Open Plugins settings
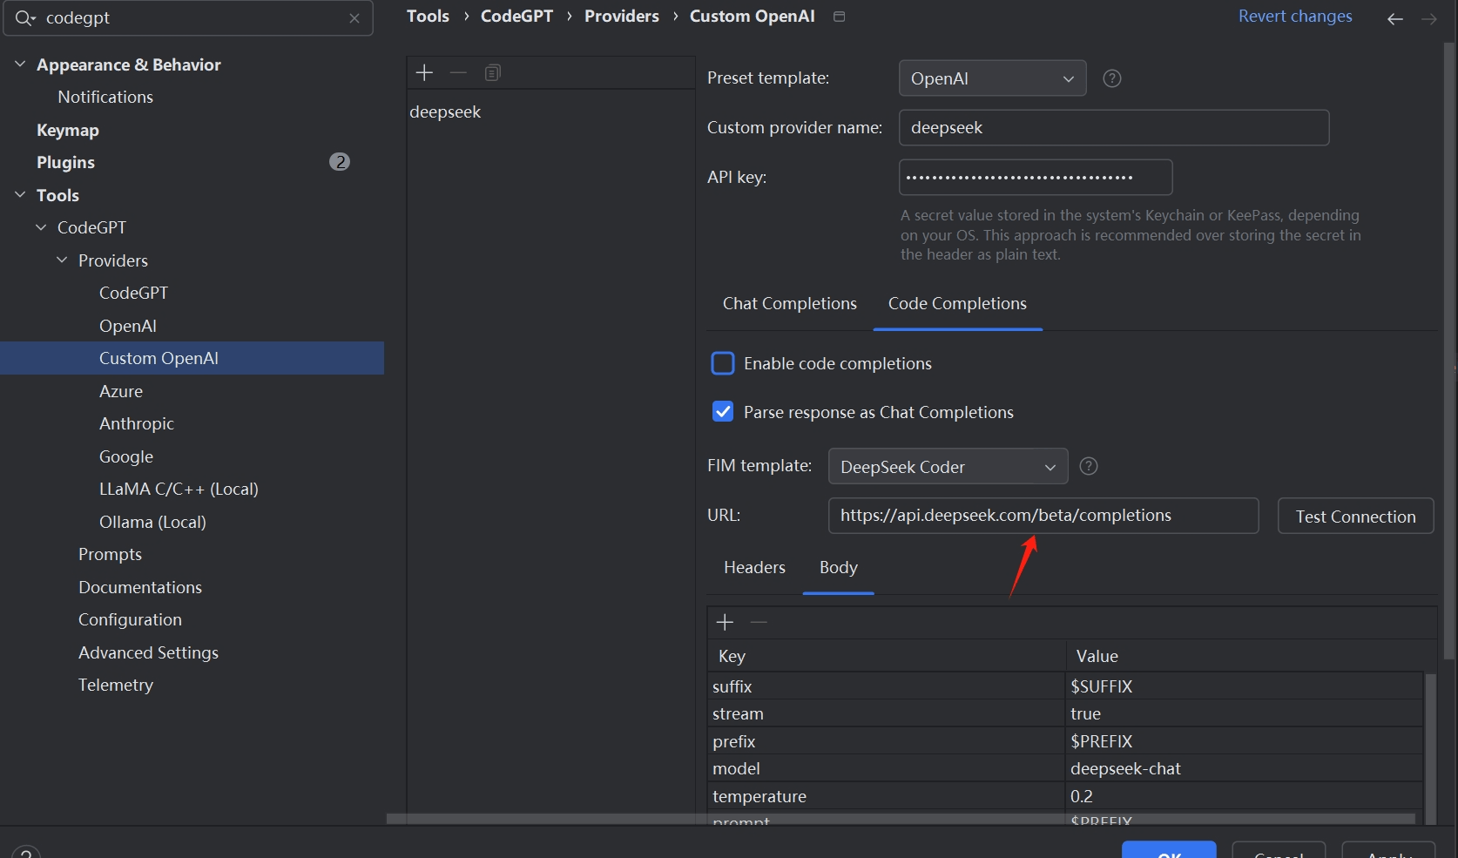1458x858 pixels. tap(65, 162)
